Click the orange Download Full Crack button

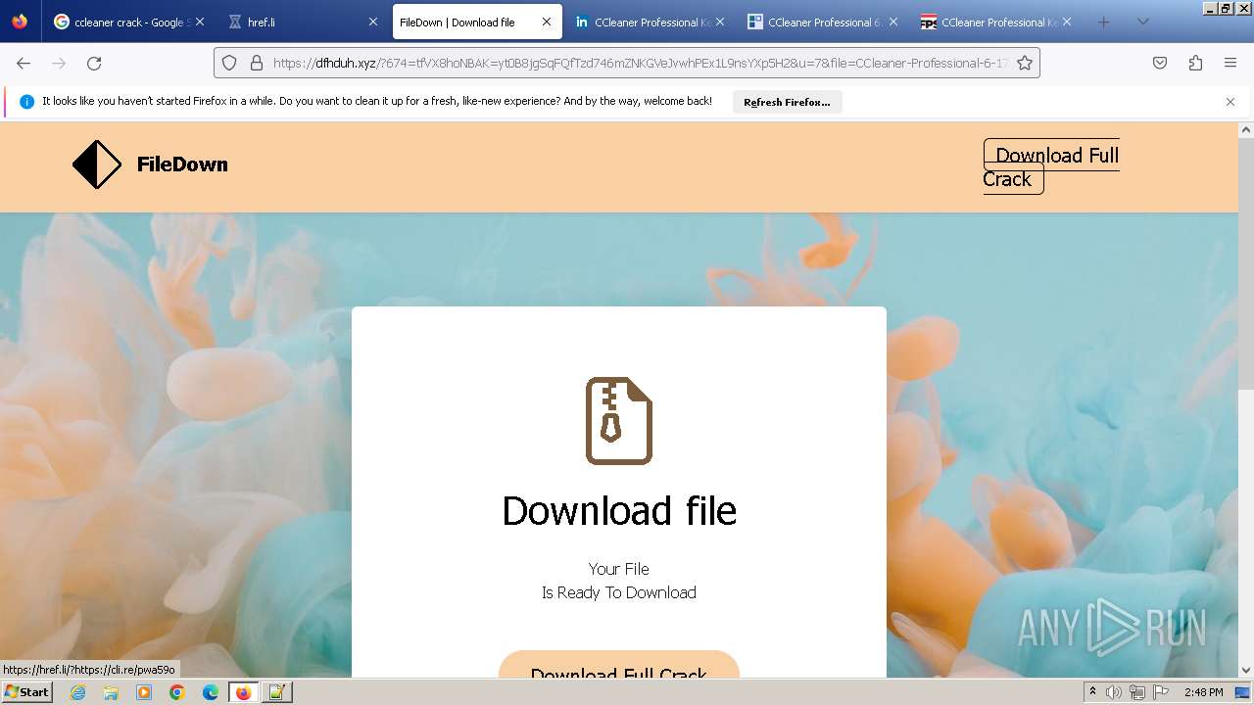[619, 665]
